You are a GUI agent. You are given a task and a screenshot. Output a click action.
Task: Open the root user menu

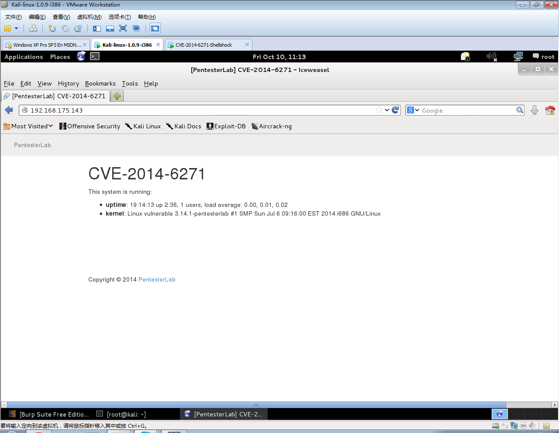click(x=543, y=57)
